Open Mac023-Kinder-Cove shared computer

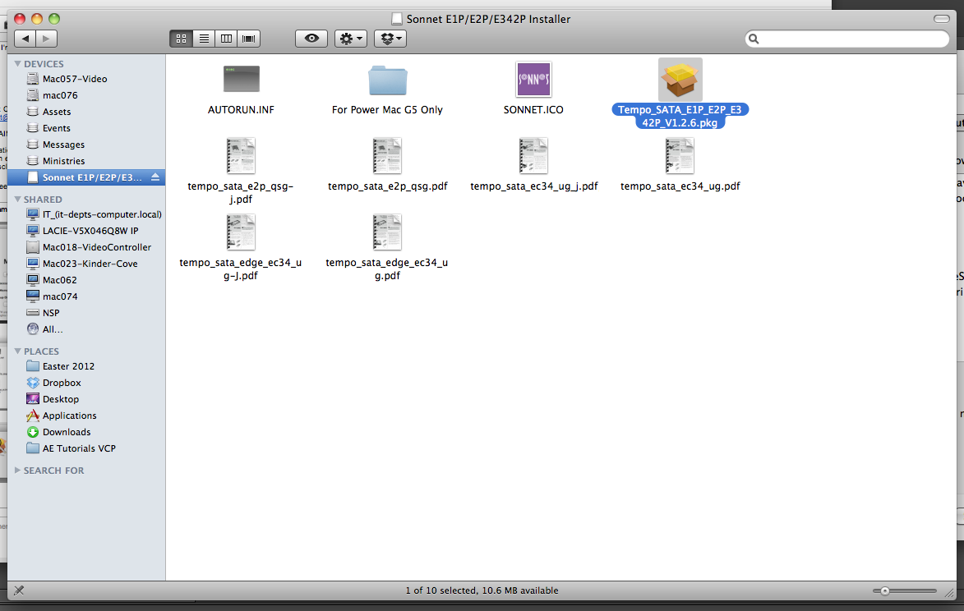(x=86, y=264)
